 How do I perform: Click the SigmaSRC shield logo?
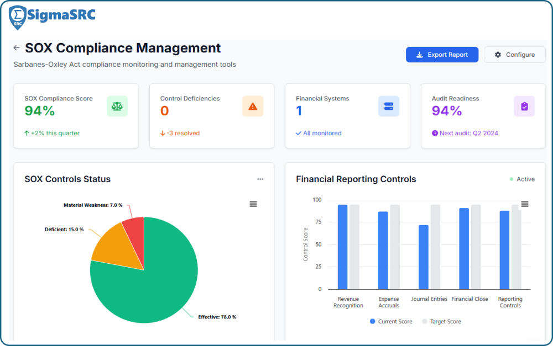[18, 18]
